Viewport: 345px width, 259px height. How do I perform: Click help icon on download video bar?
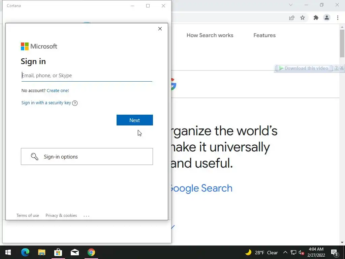click(336, 68)
